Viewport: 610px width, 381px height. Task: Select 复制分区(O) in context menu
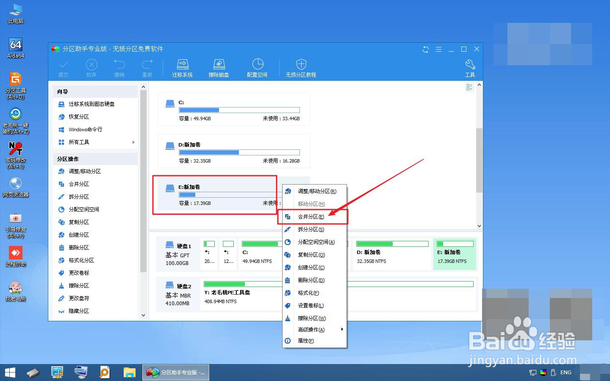[x=315, y=255]
